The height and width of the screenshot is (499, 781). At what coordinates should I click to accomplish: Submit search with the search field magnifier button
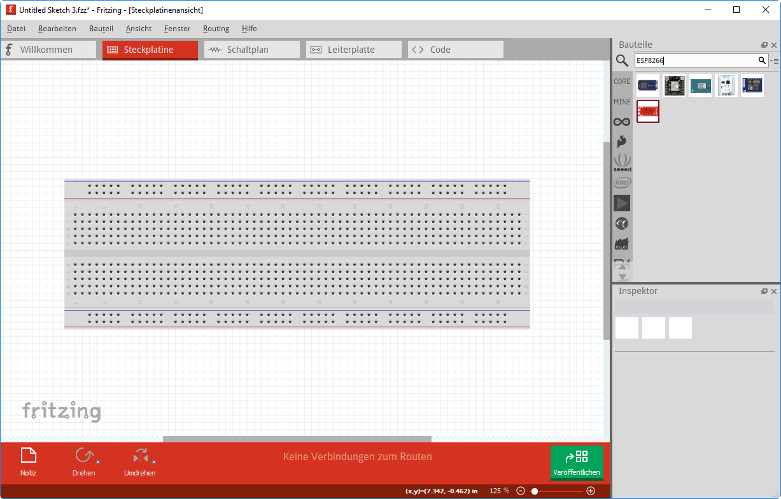(x=762, y=60)
